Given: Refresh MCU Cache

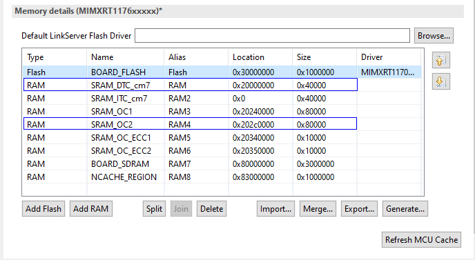Looking at the screenshot, I should [x=421, y=240].
